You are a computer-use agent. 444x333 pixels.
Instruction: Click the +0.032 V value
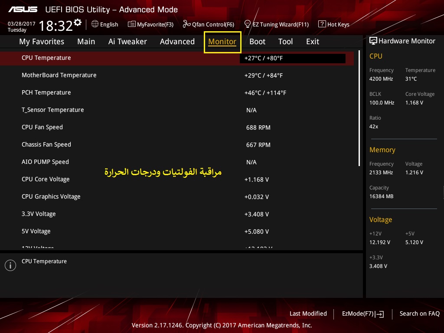[x=257, y=197]
